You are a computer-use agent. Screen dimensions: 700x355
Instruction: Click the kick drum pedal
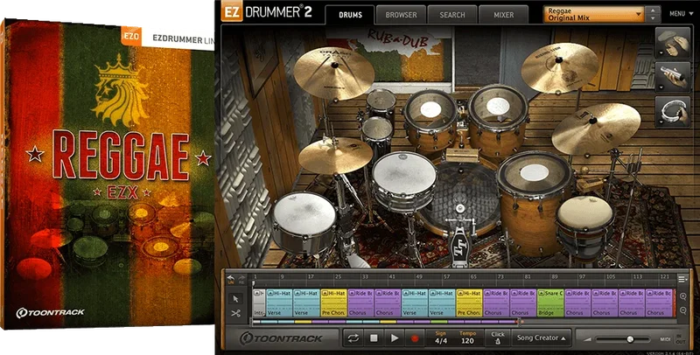459,243
